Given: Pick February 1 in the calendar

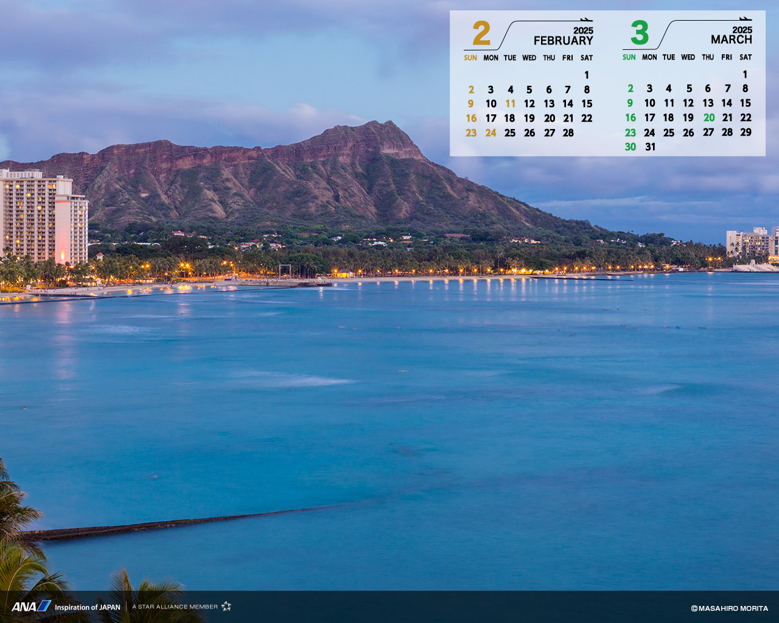Looking at the screenshot, I should point(587,75).
